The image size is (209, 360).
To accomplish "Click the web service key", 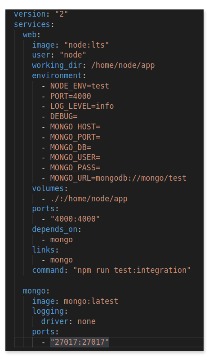I will pyautogui.click(x=30, y=35).
